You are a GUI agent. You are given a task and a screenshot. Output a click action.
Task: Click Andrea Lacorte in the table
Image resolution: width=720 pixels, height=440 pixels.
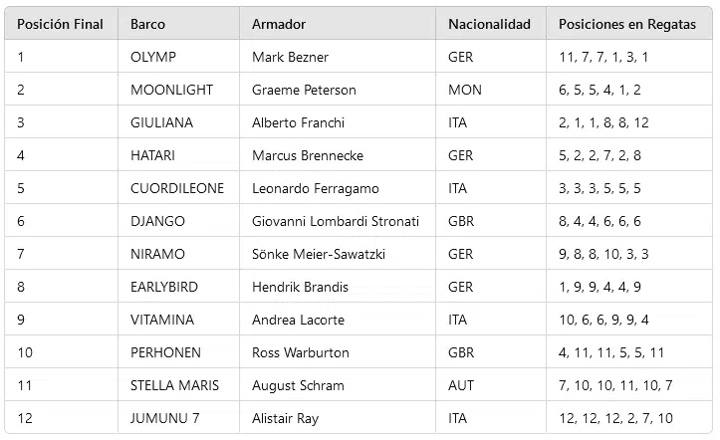(x=299, y=320)
